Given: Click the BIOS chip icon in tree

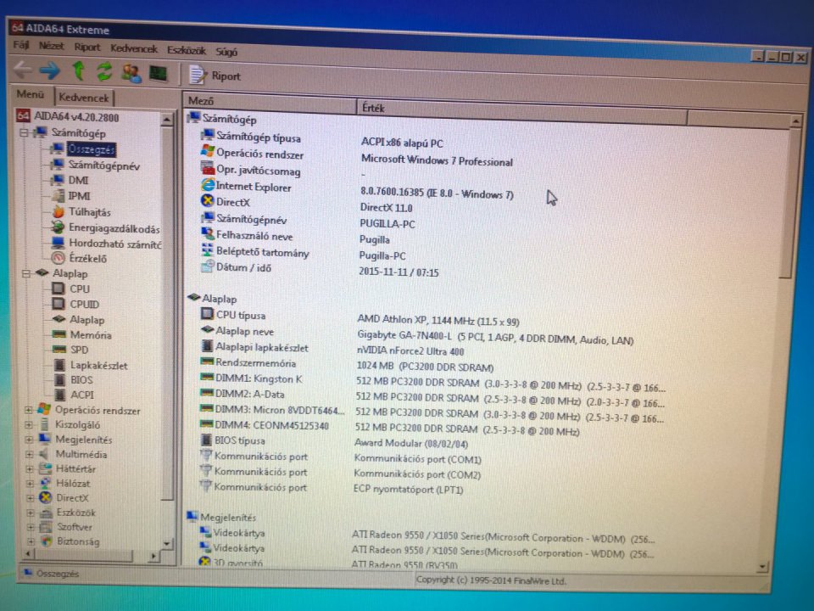Looking at the screenshot, I should pyautogui.click(x=60, y=379).
